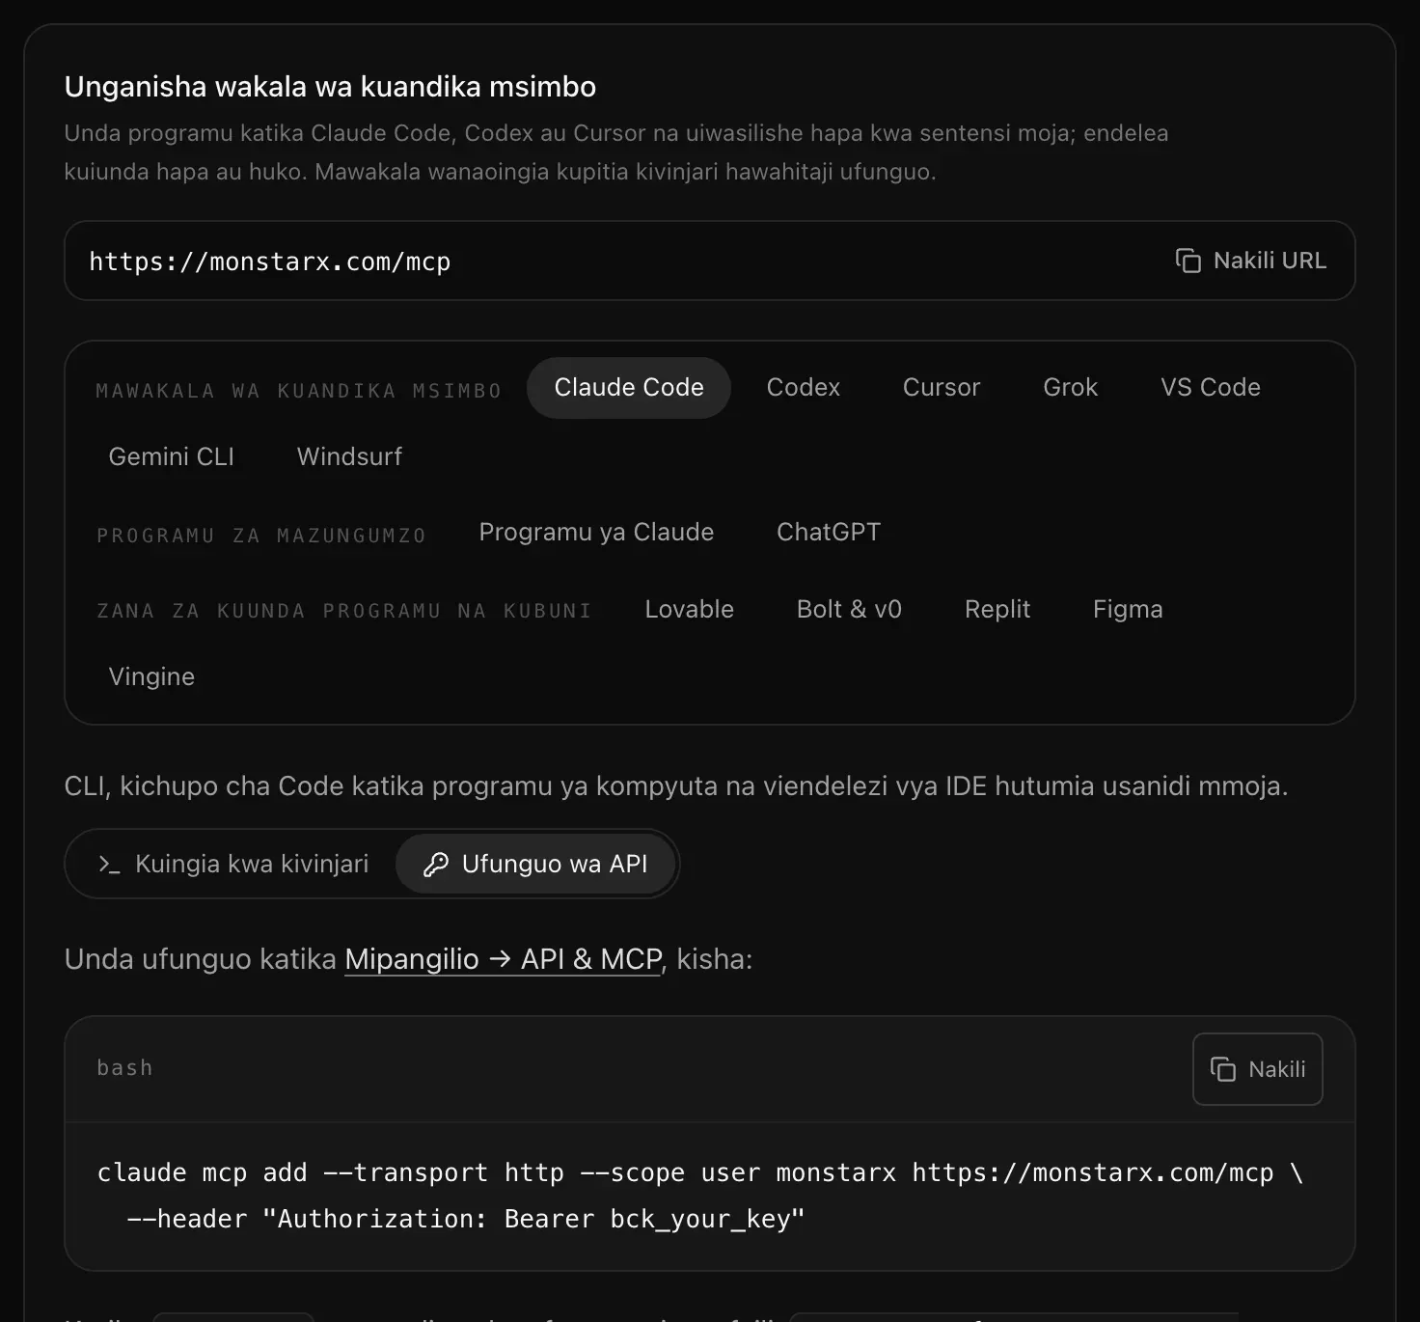The image size is (1420, 1322).
Task: Select the VS Code tab
Action: 1211,388
